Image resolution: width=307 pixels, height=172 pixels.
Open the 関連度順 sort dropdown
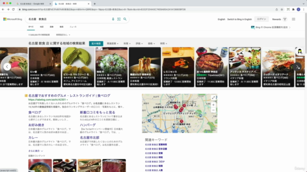tap(113, 43)
